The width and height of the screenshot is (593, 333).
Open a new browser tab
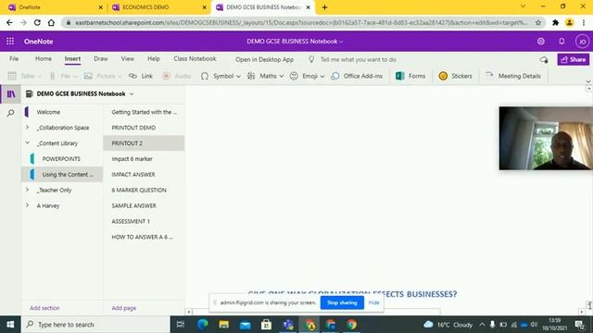(324, 7)
